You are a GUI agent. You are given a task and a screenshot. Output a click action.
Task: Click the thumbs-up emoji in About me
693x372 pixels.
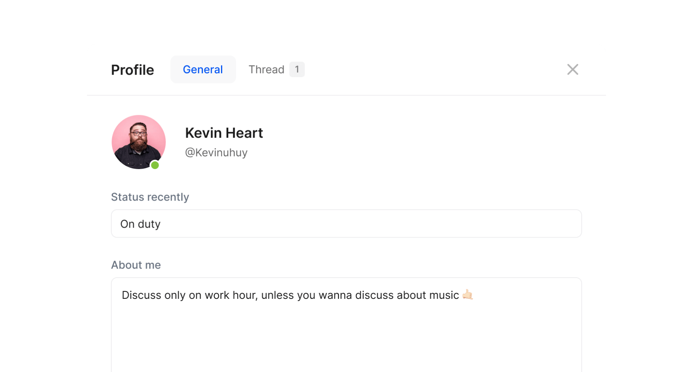point(467,295)
